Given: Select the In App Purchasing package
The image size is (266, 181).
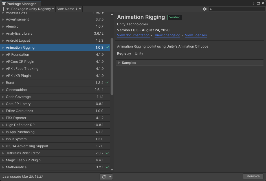Looking at the screenshot, I should [x=55, y=132].
